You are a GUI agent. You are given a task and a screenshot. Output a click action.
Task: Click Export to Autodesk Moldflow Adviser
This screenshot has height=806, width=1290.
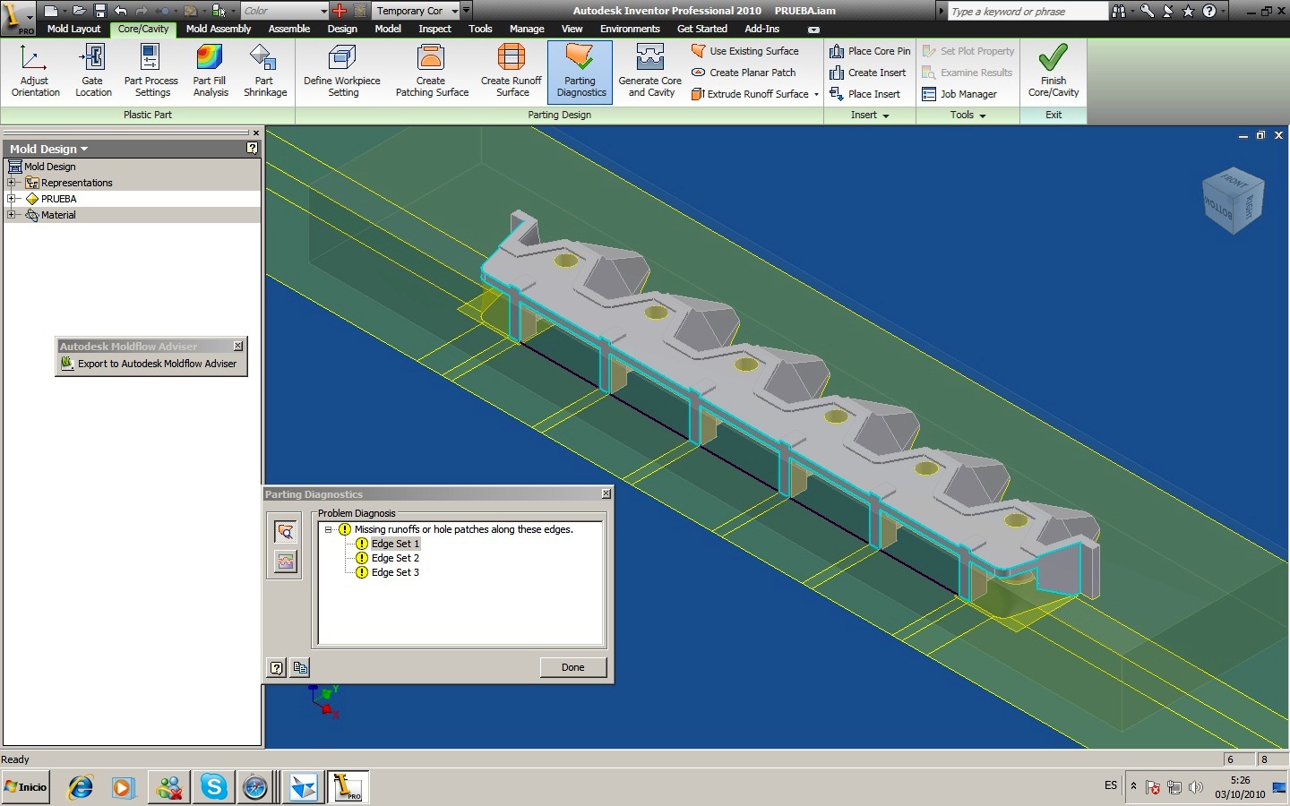click(x=149, y=364)
